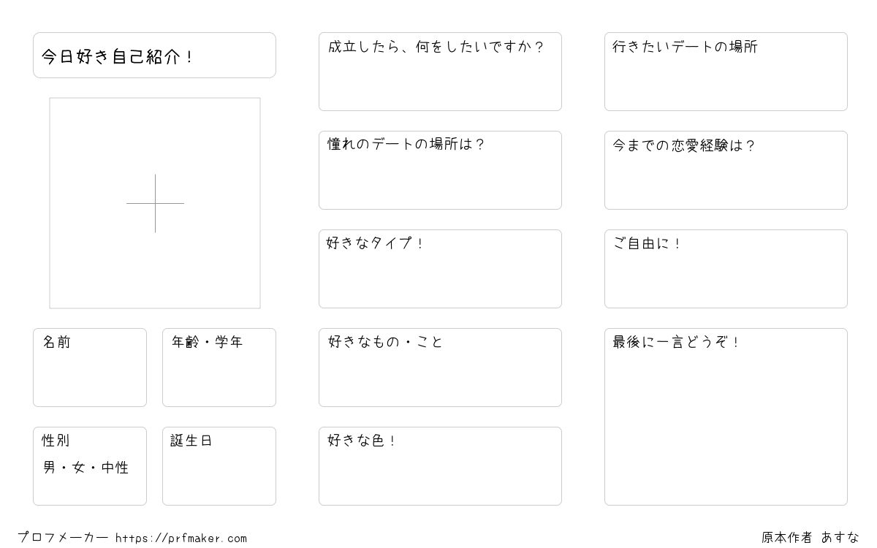The image size is (877, 548).
Task: Select the 今までの恋愛経験は? box
Action: pos(726,170)
